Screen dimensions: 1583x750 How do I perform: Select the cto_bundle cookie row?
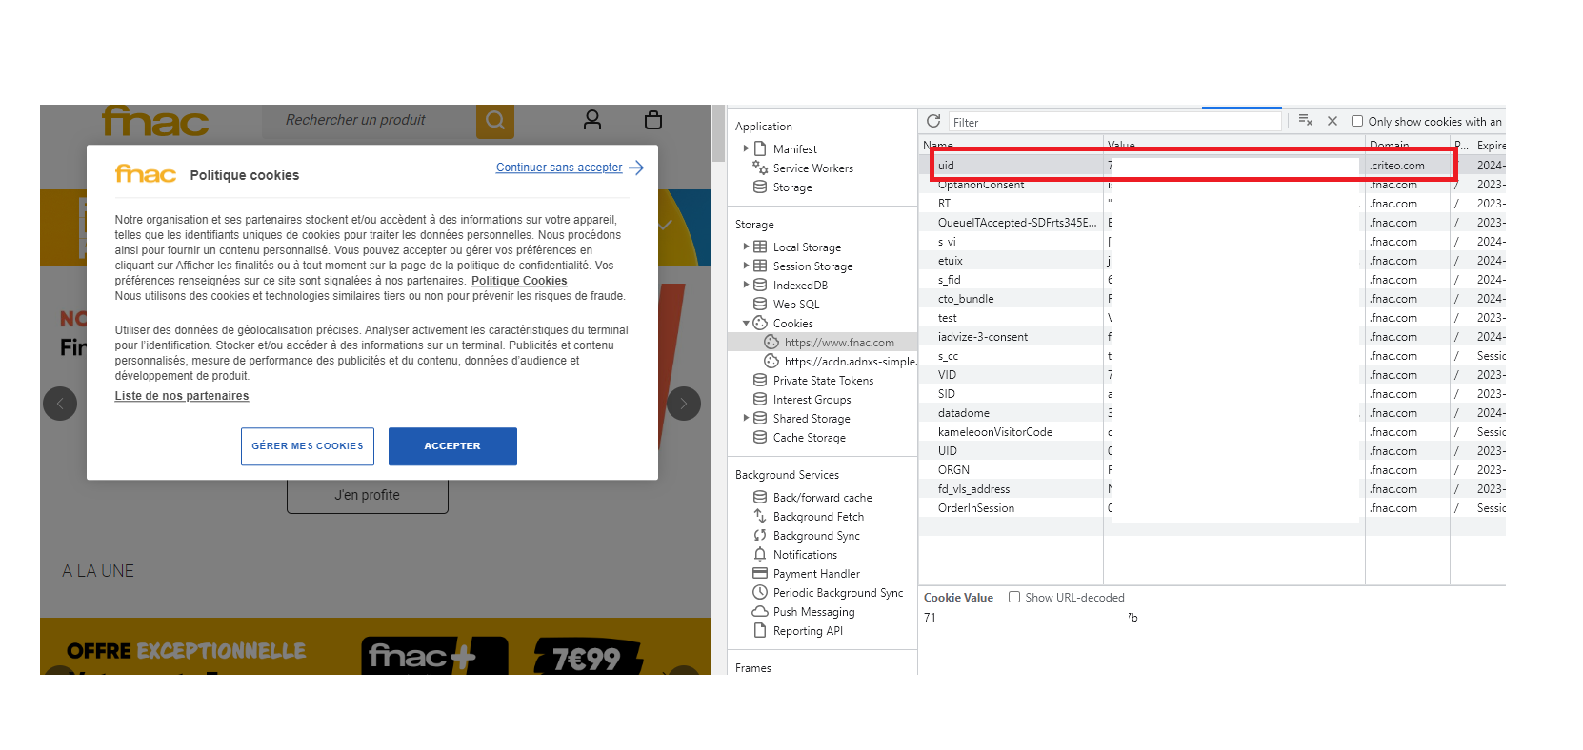point(1212,299)
